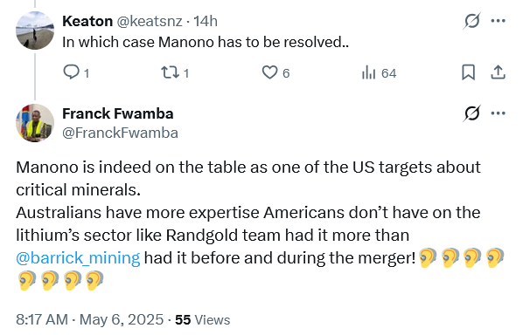The width and height of the screenshot is (523, 335).
Task: Open more options menu for Franck's tweet
Action: point(498,113)
